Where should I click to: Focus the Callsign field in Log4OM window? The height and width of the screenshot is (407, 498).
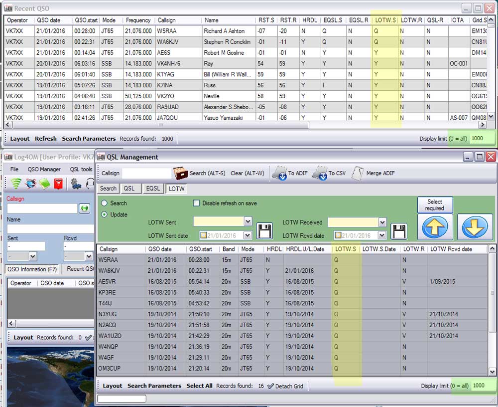pyautogui.click(x=42, y=208)
